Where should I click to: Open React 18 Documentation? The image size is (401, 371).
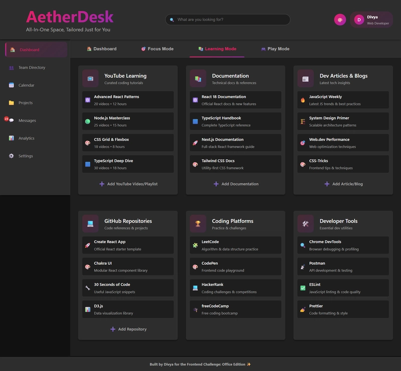click(236, 100)
